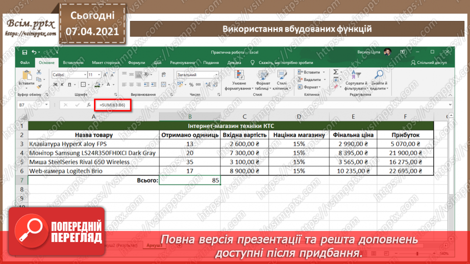Switch to the Макет сторінки tab
This screenshot has height=264, width=470.
tap(106, 63)
